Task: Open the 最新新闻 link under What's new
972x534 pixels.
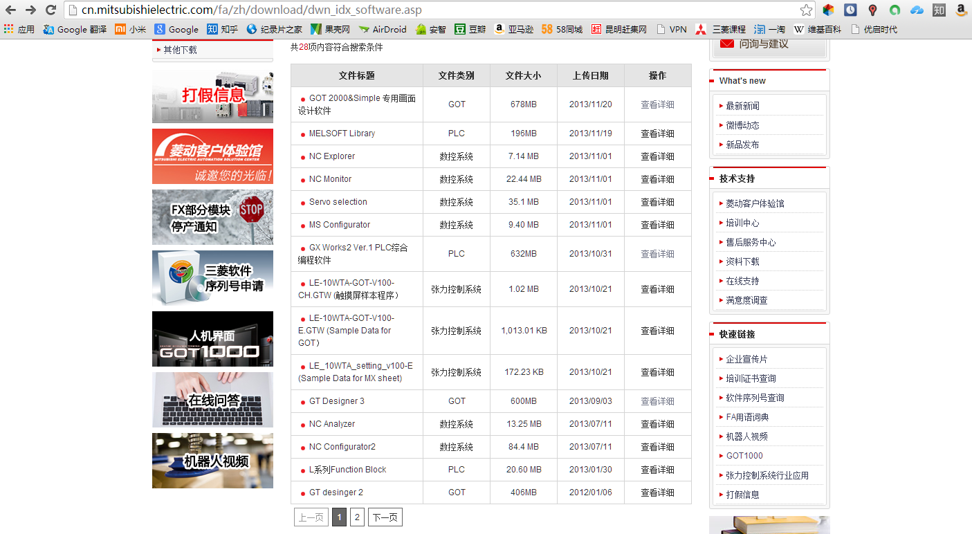Action: 742,106
